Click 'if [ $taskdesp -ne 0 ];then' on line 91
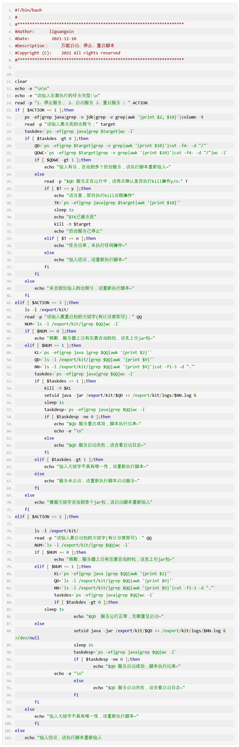Screen dimensions: 239x747 pyautogui.click(x=107, y=659)
